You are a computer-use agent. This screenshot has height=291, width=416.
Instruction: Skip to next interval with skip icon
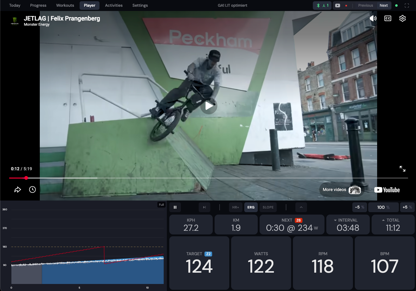204,207
